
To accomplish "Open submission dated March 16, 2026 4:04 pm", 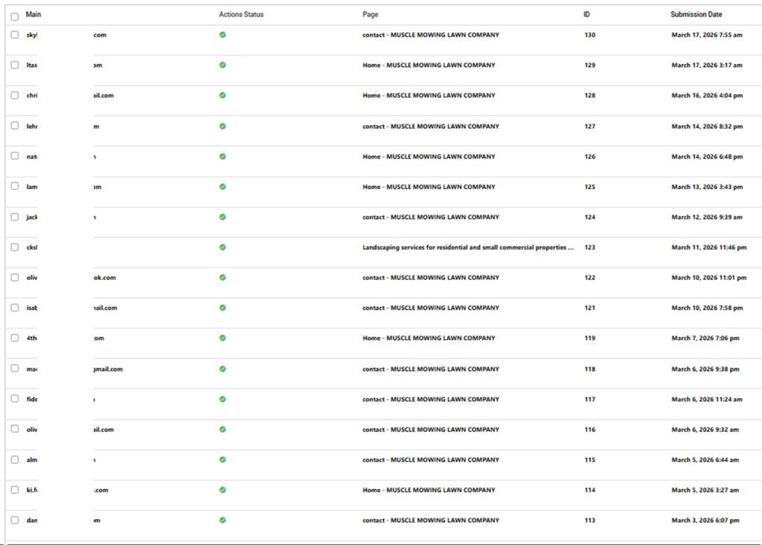I will (706, 96).
